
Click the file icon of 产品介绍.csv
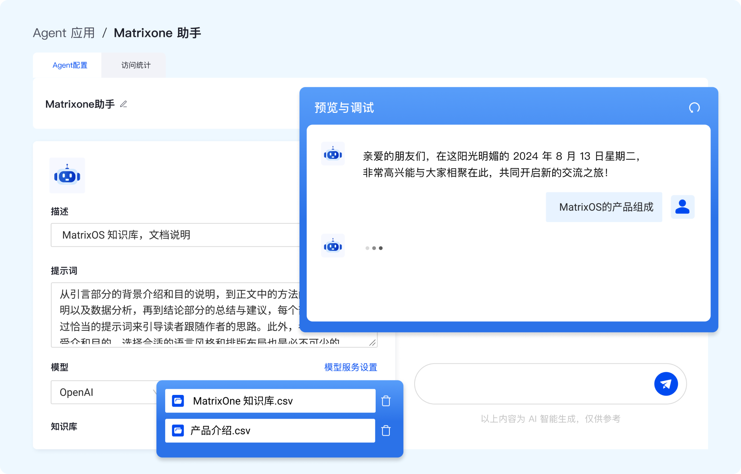(178, 431)
